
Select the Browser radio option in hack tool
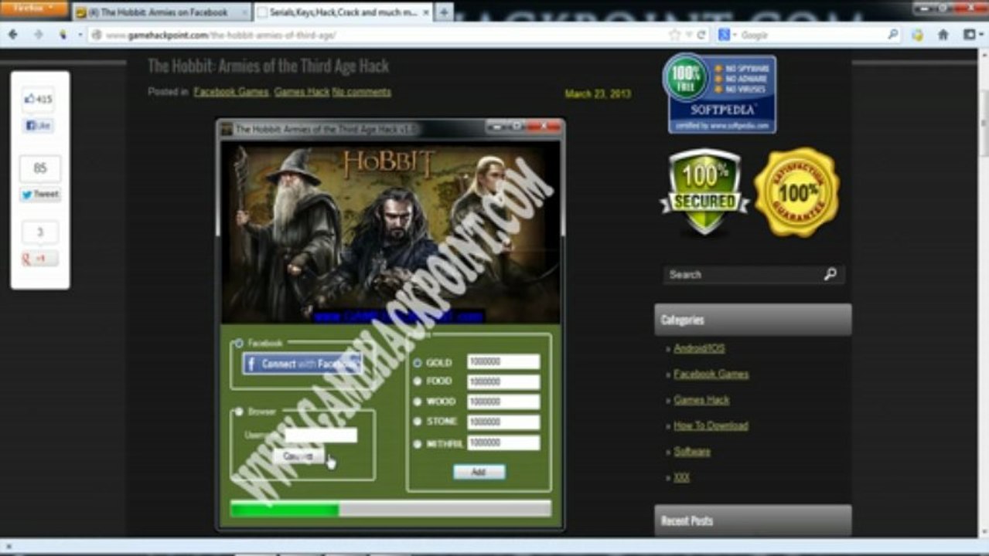click(238, 412)
